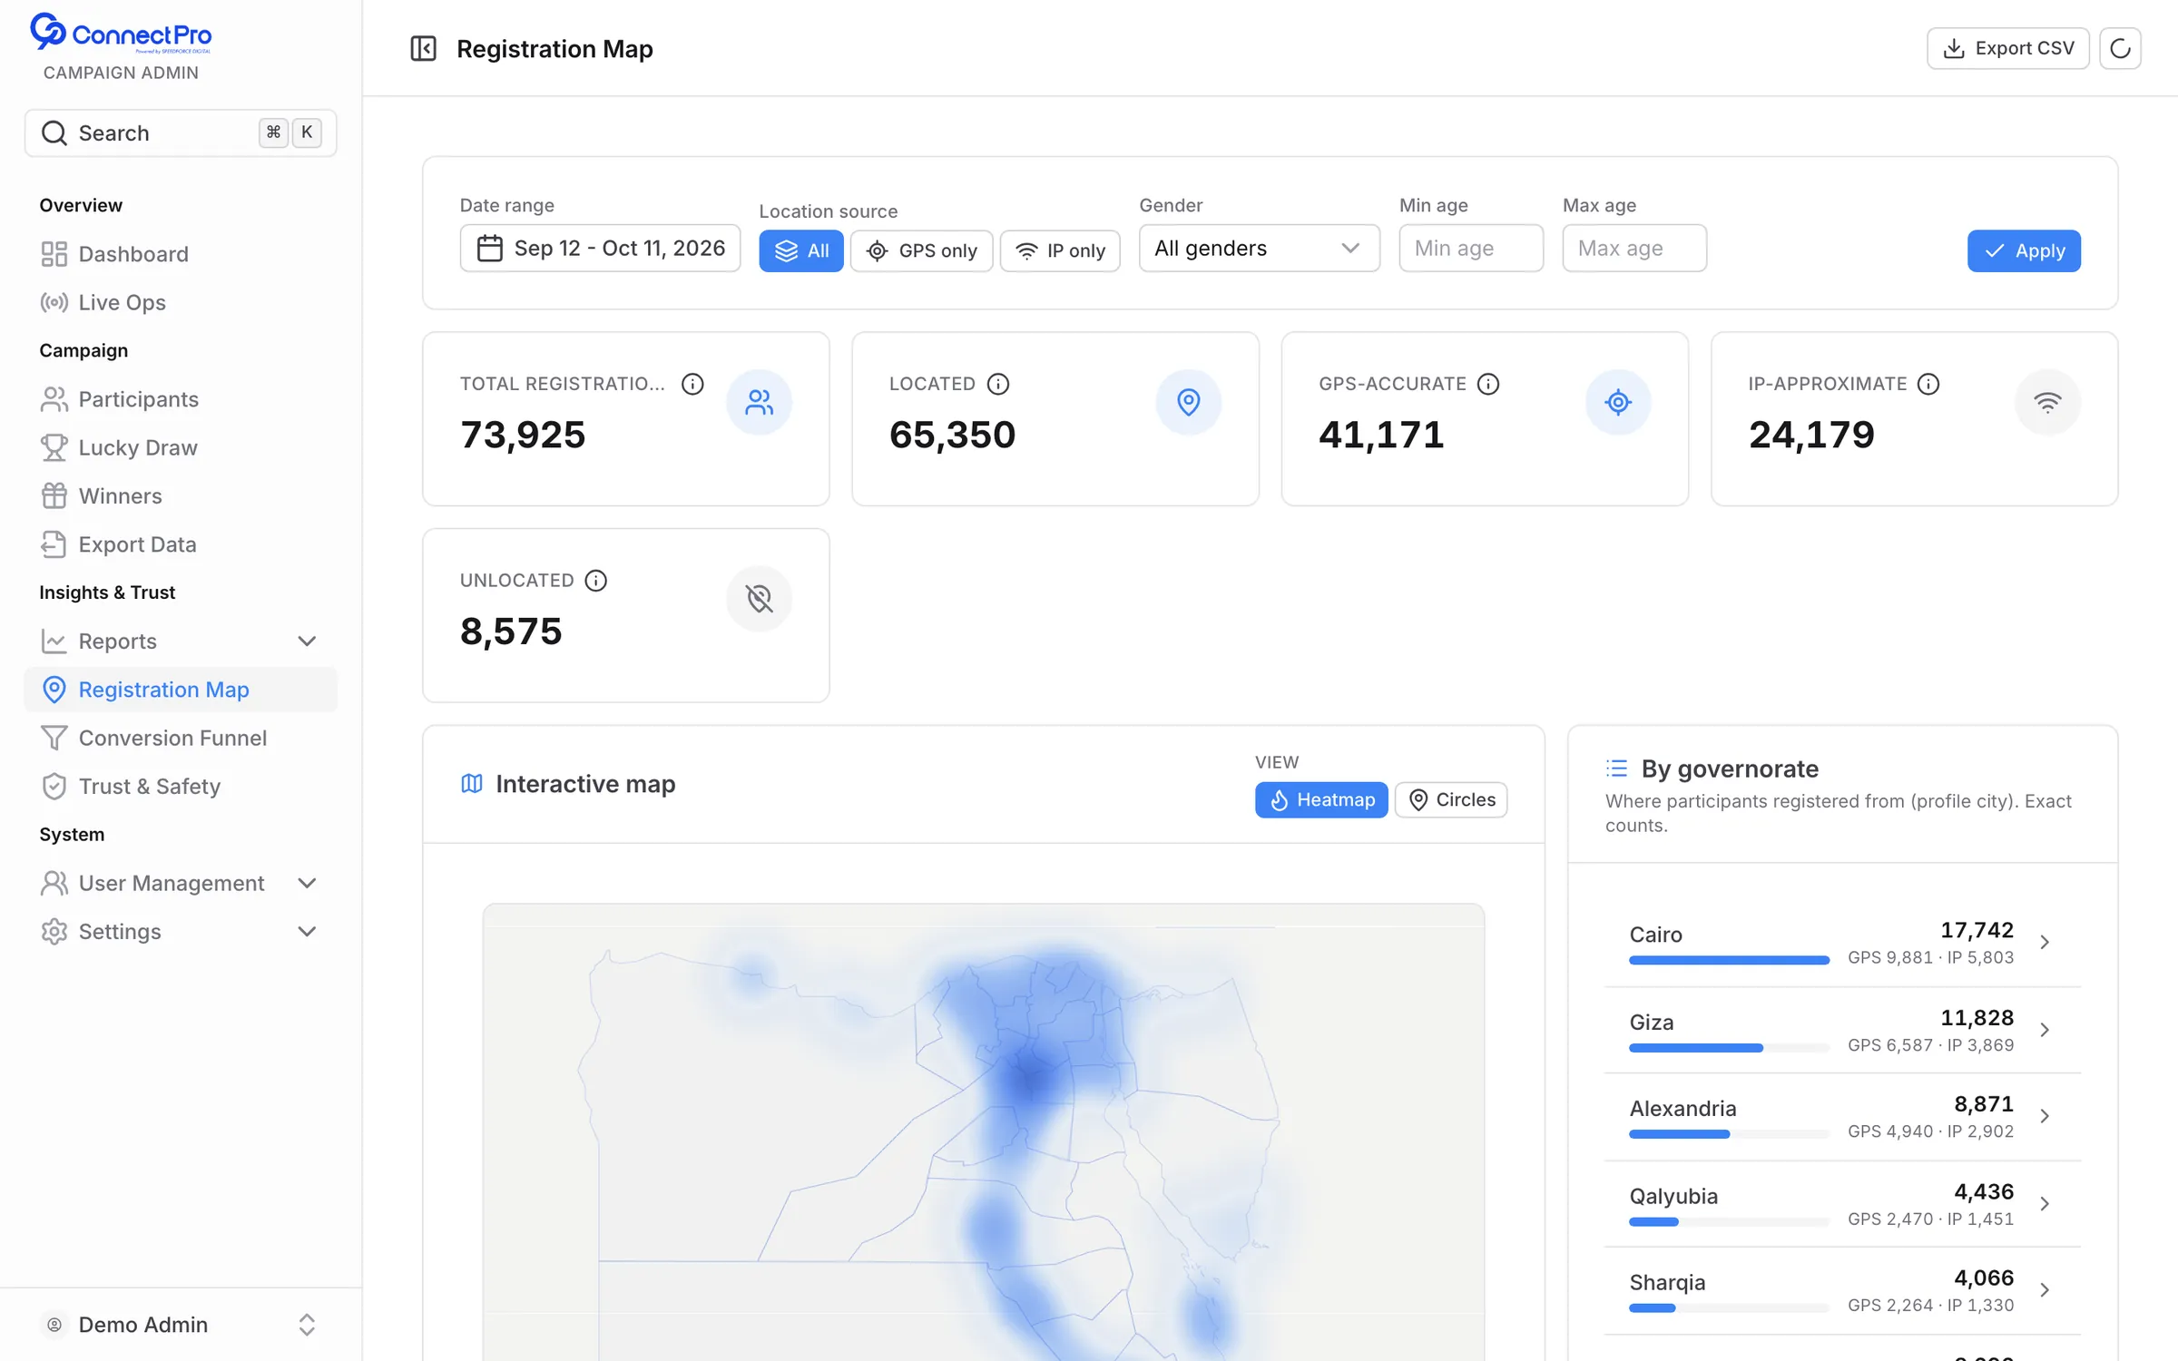Open the All genders dropdown
Screen dimensions: 2178x1361
tap(1259, 248)
